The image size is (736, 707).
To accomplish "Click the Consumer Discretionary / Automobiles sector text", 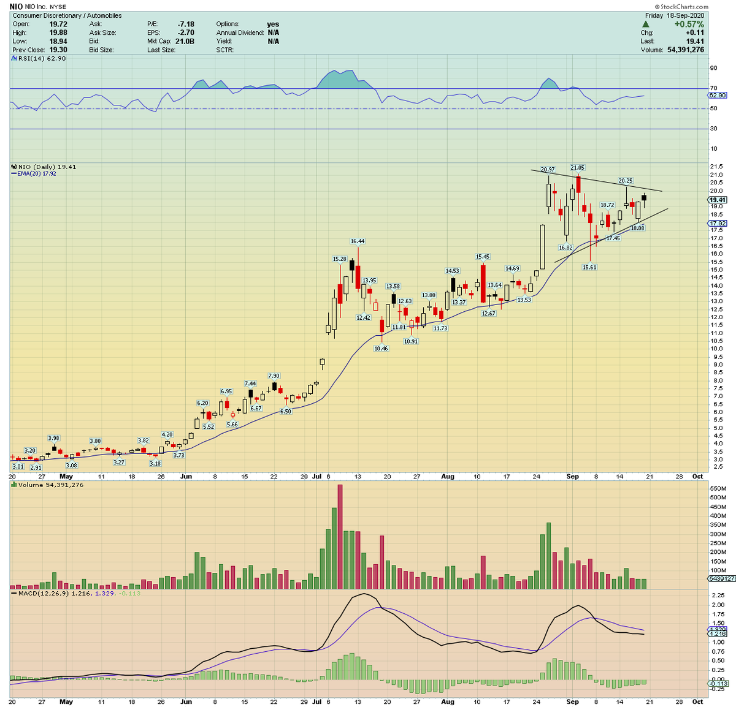I will (67, 15).
